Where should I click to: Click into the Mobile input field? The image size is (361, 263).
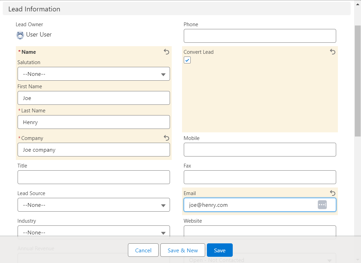pyautogui.click(x=260, y=150)
